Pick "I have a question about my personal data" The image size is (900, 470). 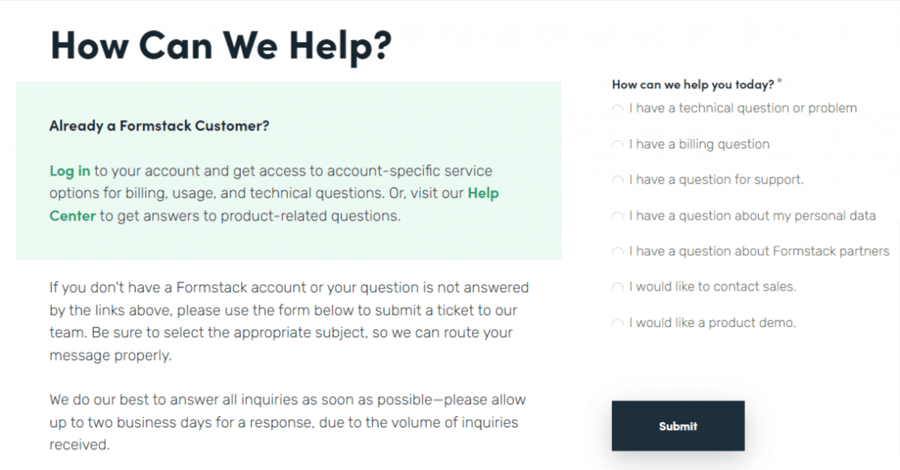pyautogui.click(x=617, y=215)
